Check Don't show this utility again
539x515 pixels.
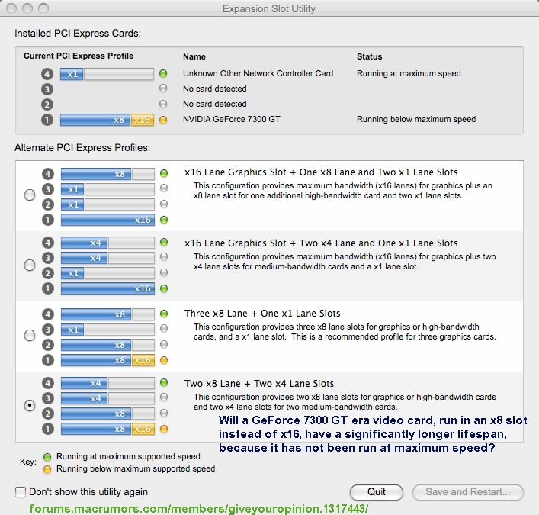point(21,491)
